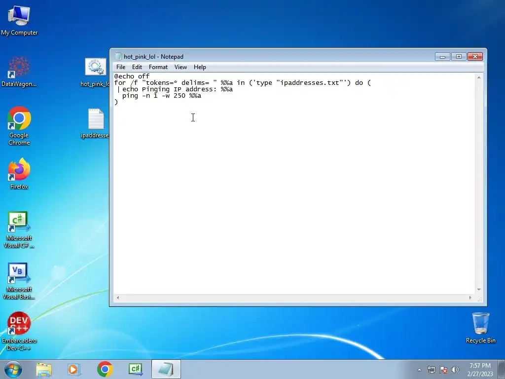Screen dimensions: 505x379
Task: Click the Notepad taskbar button
Action: [x=166, y=369]
